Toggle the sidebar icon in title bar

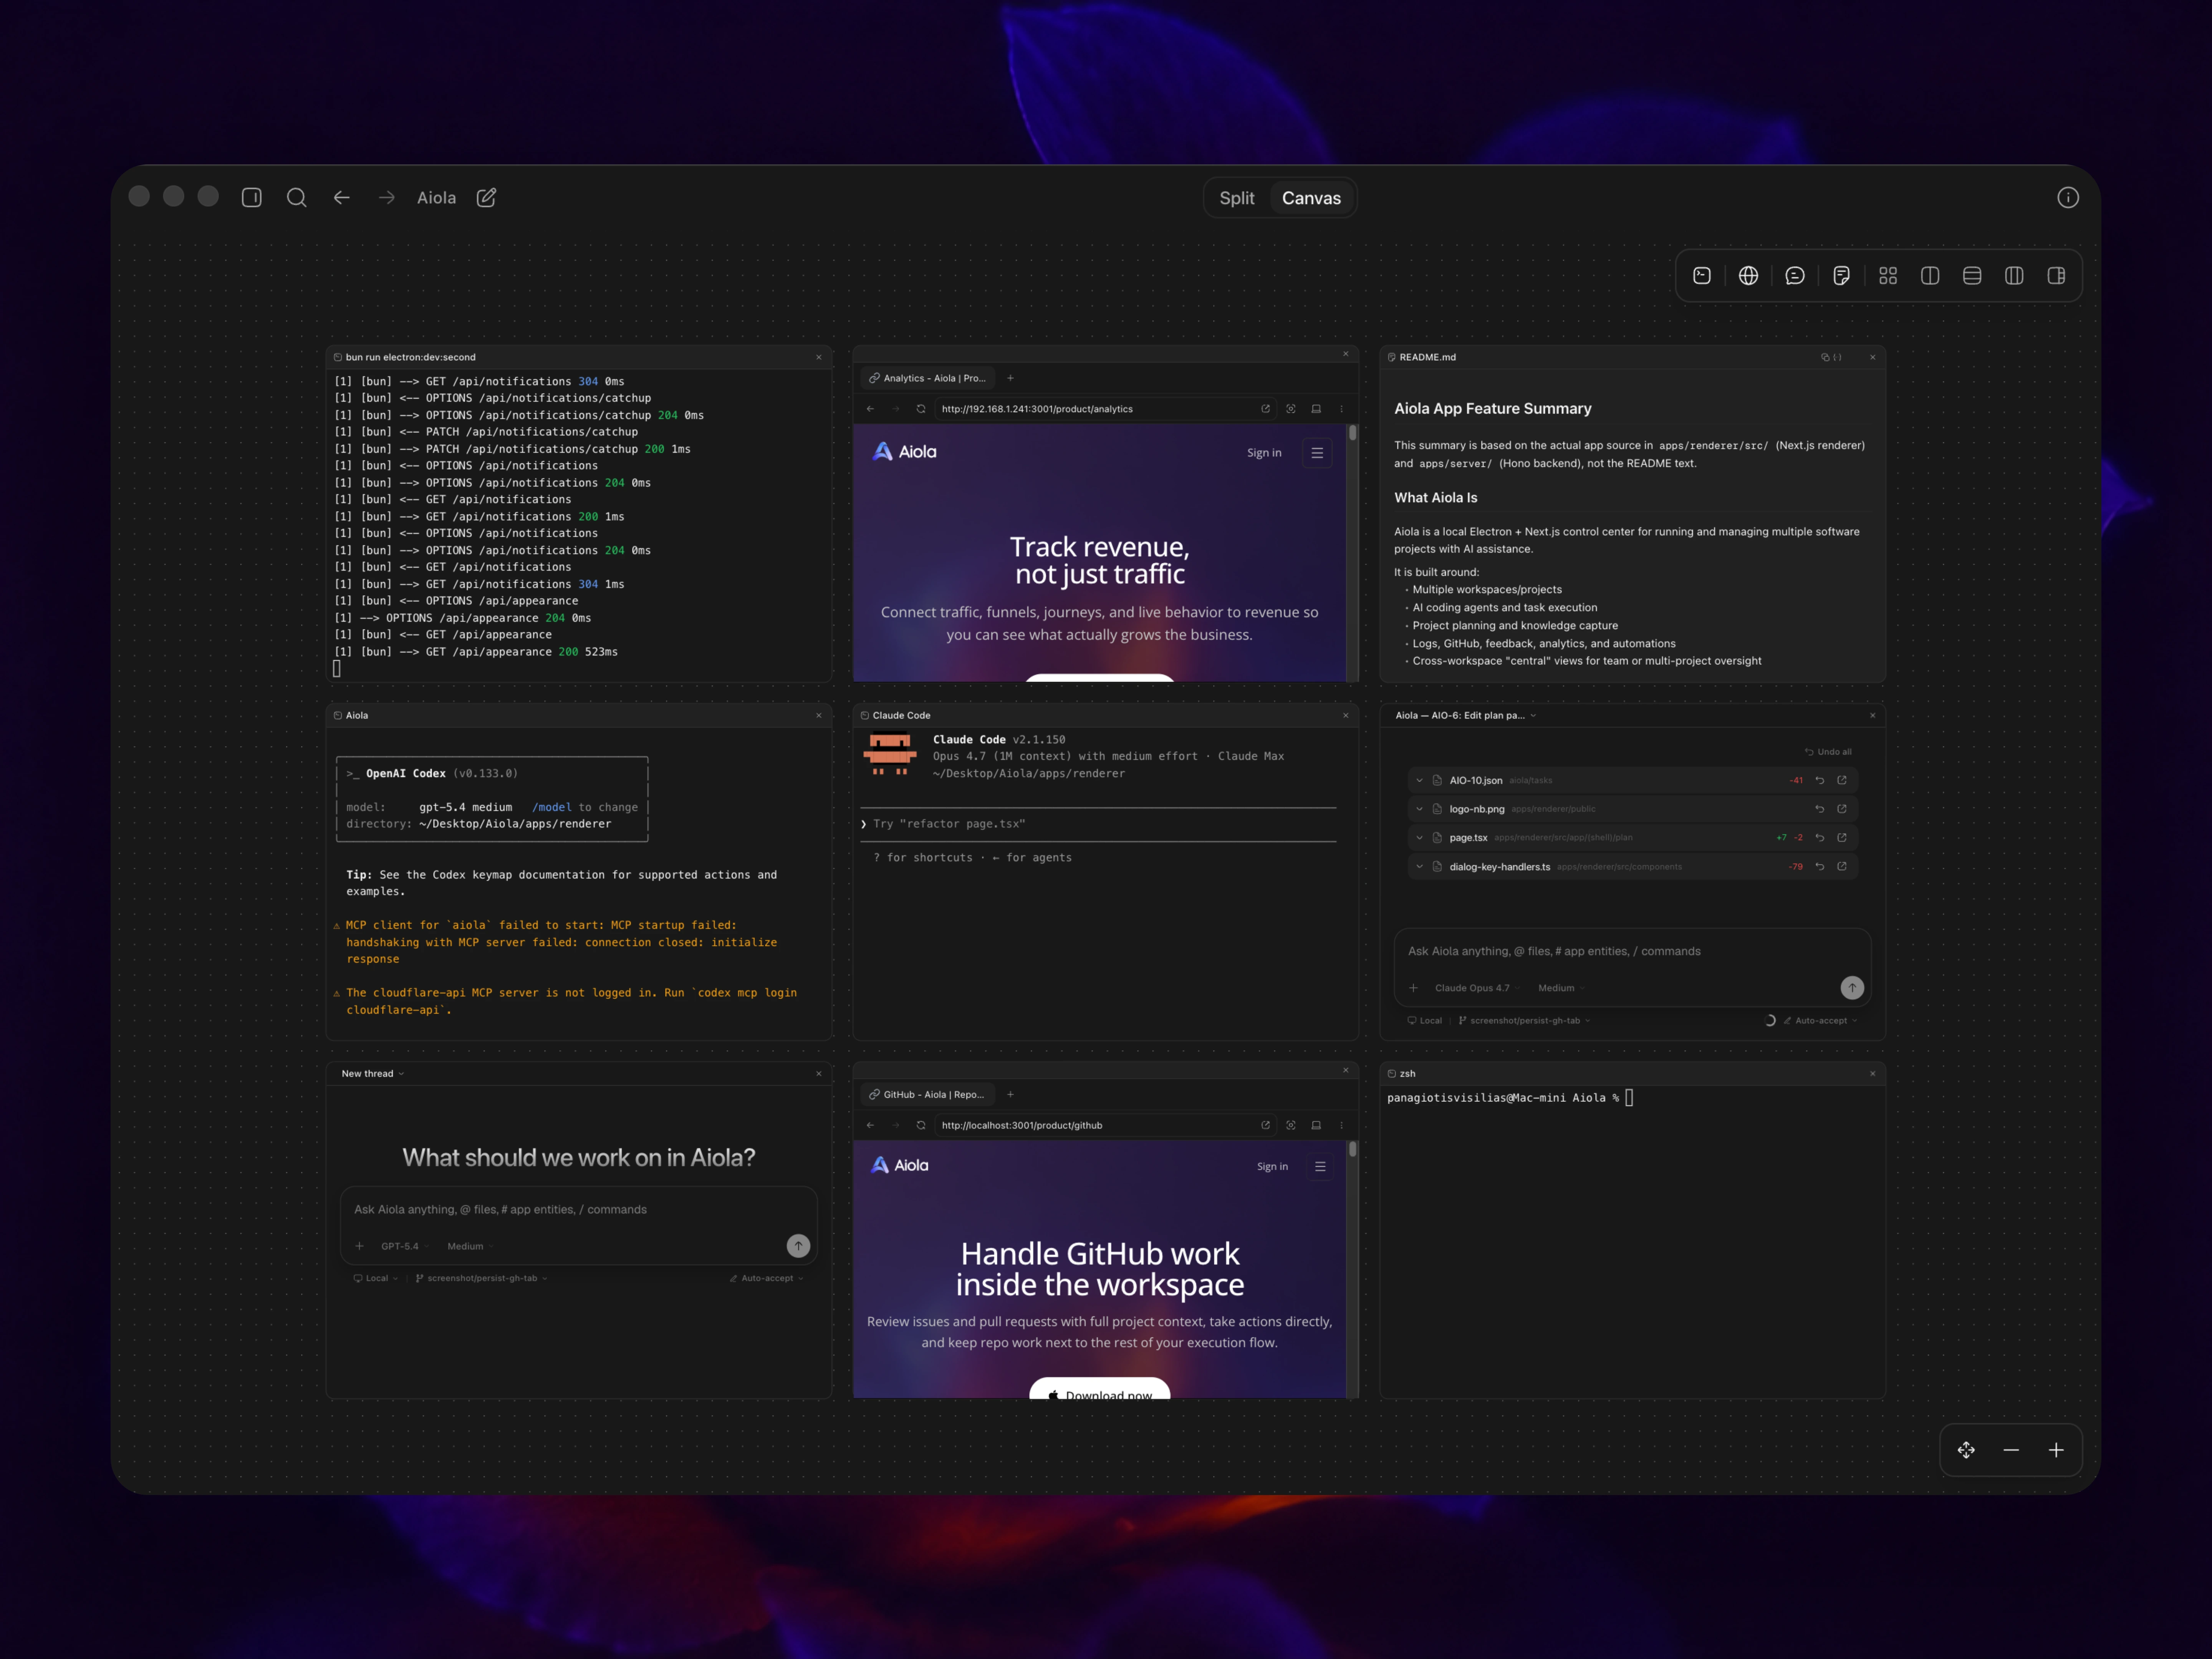click(252, 198)
